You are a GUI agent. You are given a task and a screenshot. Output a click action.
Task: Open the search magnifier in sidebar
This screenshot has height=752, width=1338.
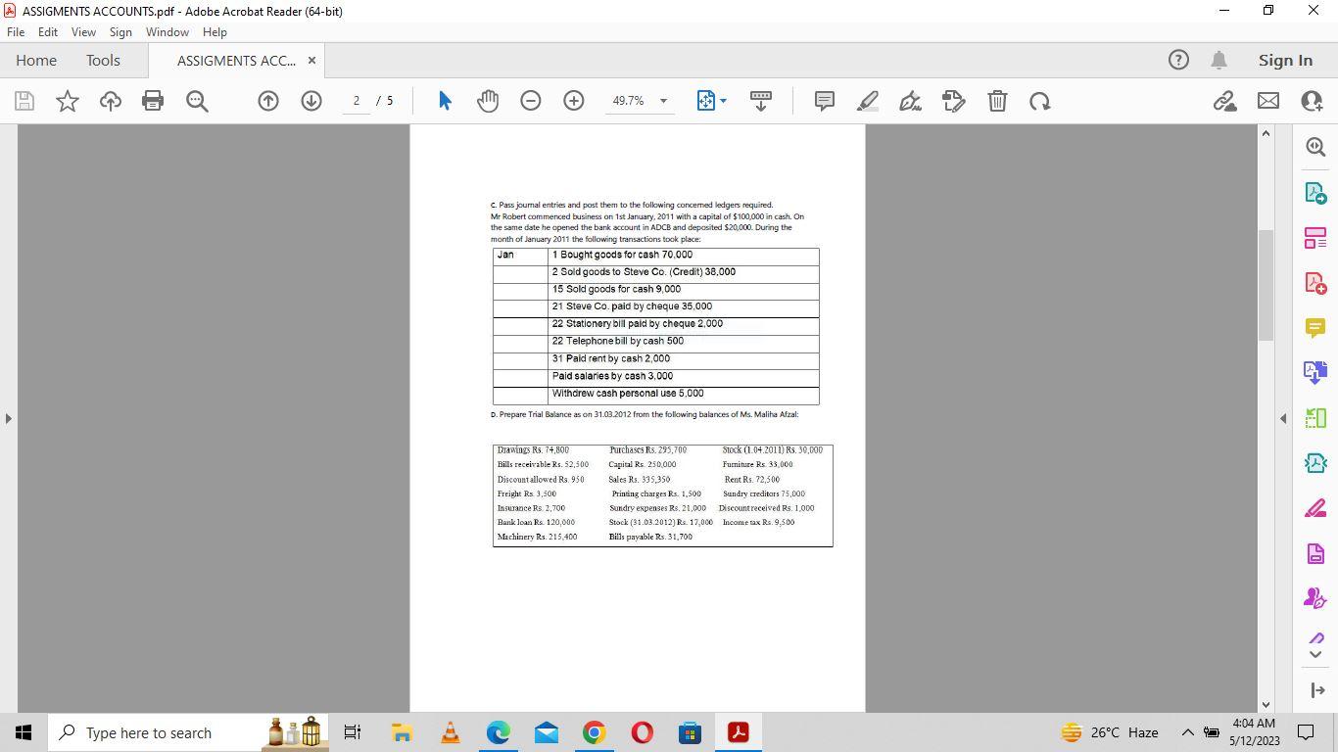tap(1314, 146)
